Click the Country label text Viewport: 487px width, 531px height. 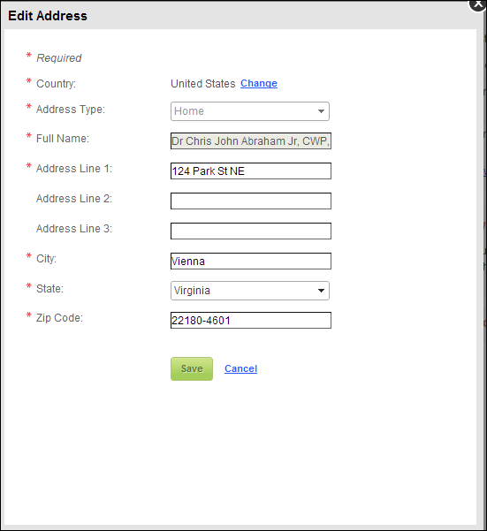point(56,84)
